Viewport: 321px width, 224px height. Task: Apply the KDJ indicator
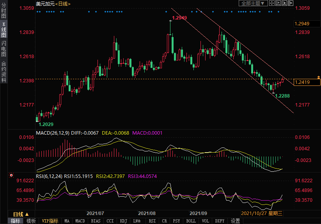click(x=123, y=221)
